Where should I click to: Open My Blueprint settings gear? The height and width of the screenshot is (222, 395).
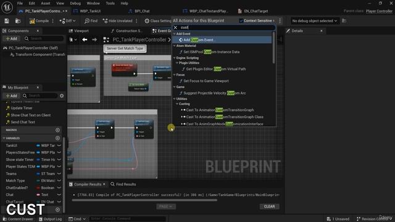coord(62,96)
